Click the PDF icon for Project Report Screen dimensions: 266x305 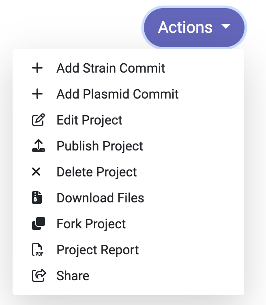click(x=38, y=249)
